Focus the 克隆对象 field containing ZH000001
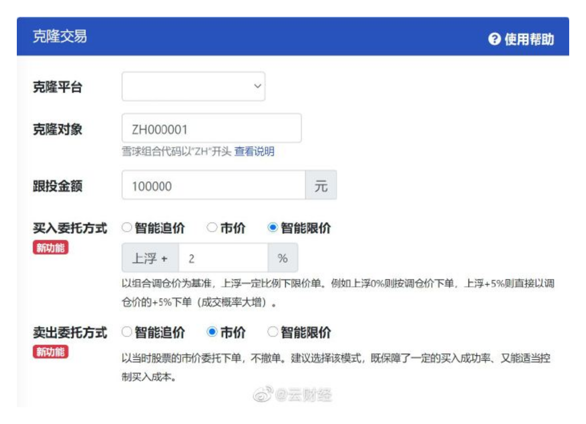The image size is (586, 424). 211,129
